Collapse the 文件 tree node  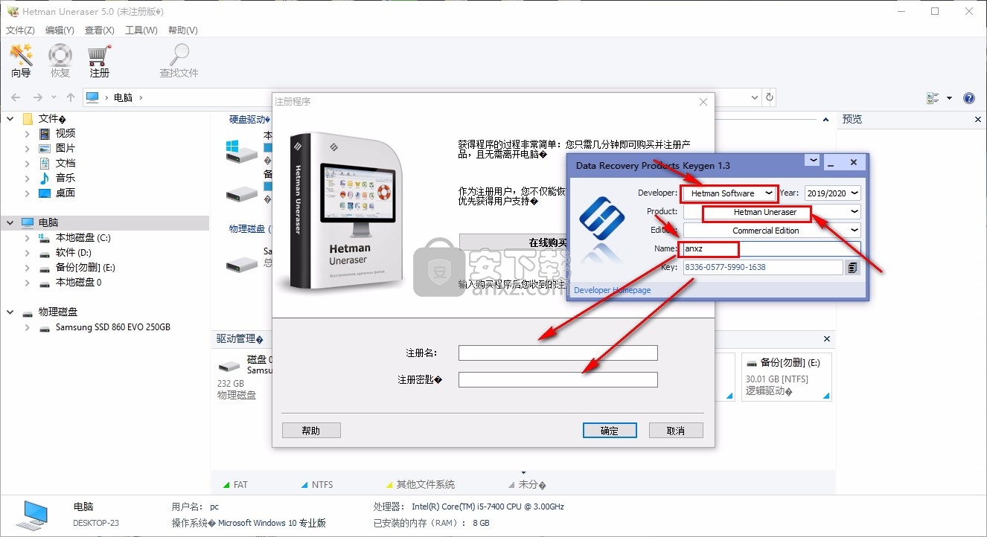10,119
